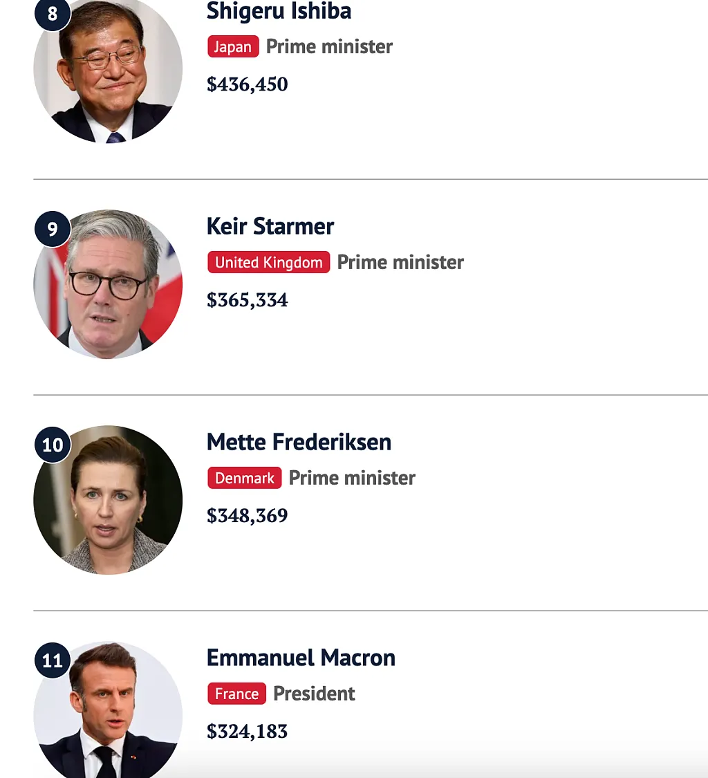Click the $436,450 salary figure
This screenshot has height=778, width=708.
tap(247, 84)
